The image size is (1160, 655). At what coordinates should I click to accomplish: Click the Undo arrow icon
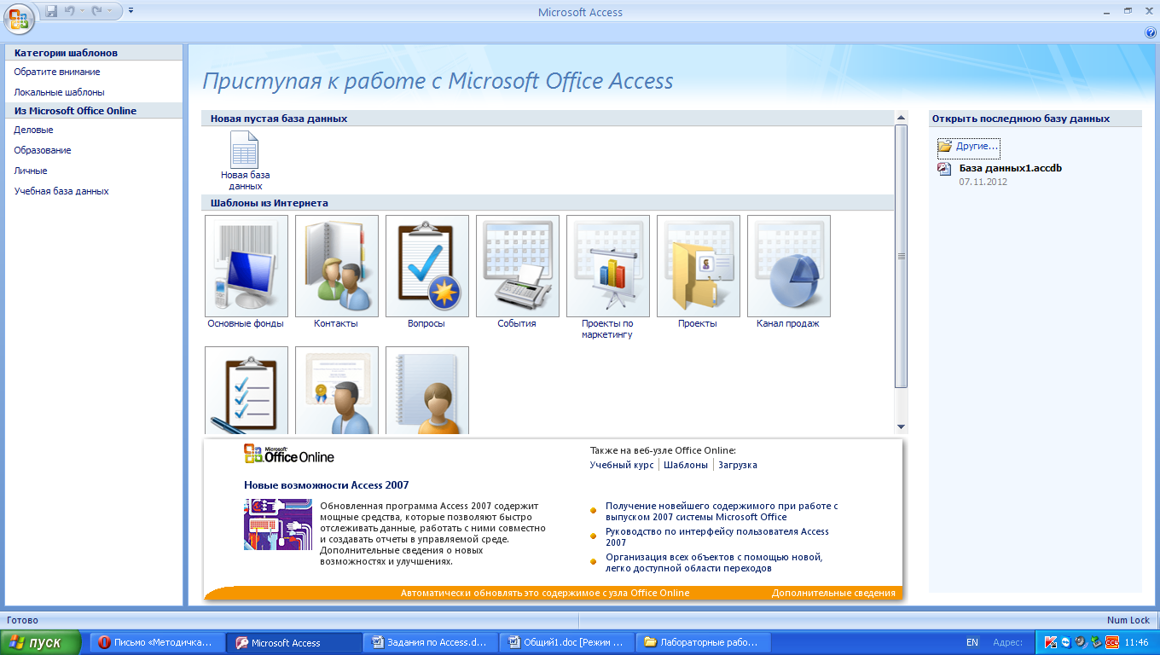(x=70, y=12)
